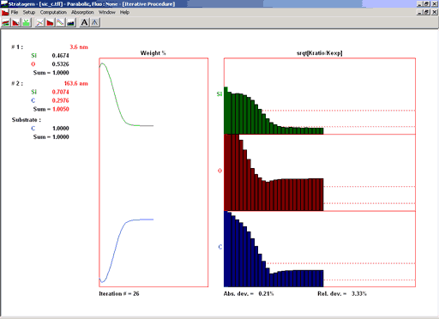
Task: Restore the inner document window
Action: [426, 12]
